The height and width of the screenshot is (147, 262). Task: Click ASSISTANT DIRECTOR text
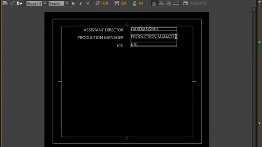pos(104,30)
